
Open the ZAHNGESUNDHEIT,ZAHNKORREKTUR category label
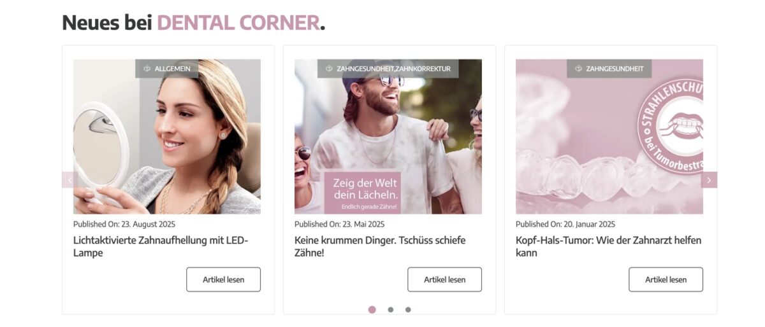[x=393, y=69]
